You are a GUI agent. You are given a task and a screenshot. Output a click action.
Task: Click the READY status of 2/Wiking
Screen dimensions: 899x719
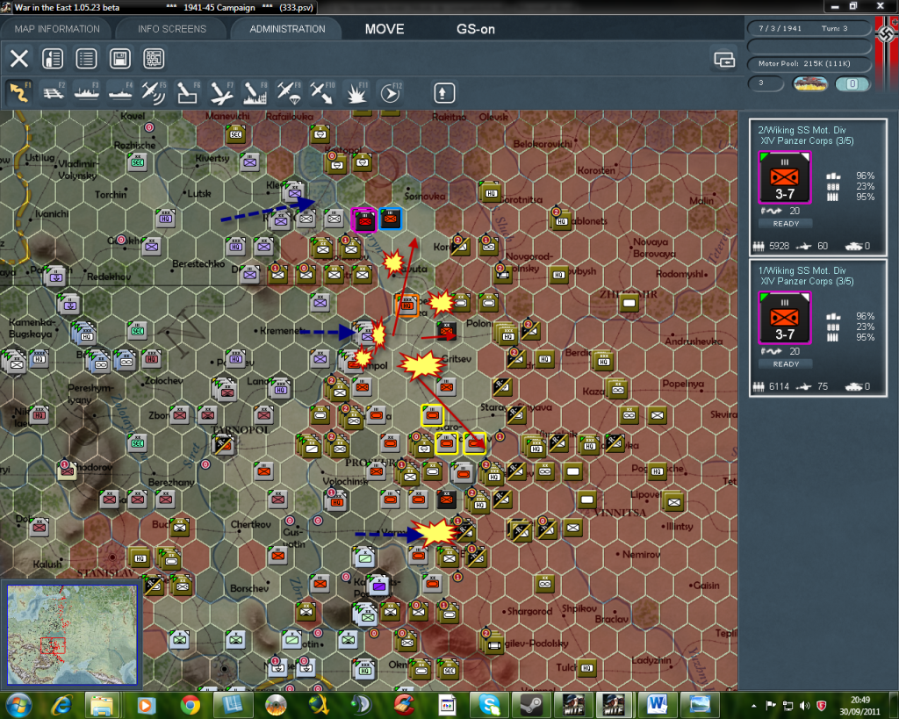point(786,224)
